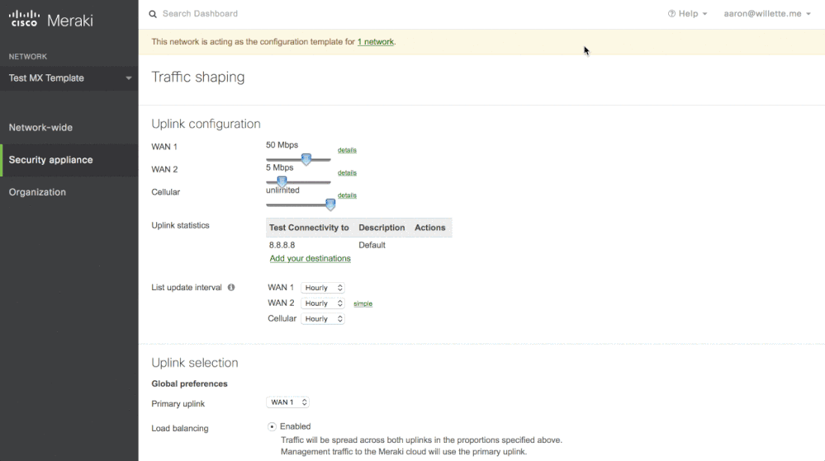Click the WAN 1 bandwidth slider handle

306,159
